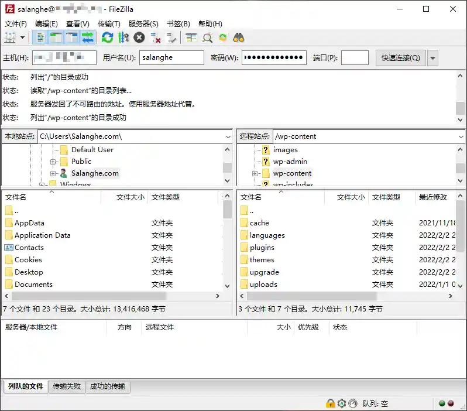The width and height of the screenshot is (467, 411).
Task: Disconnect from the current server
Action: pyautogui.click(x=156, y=37)
